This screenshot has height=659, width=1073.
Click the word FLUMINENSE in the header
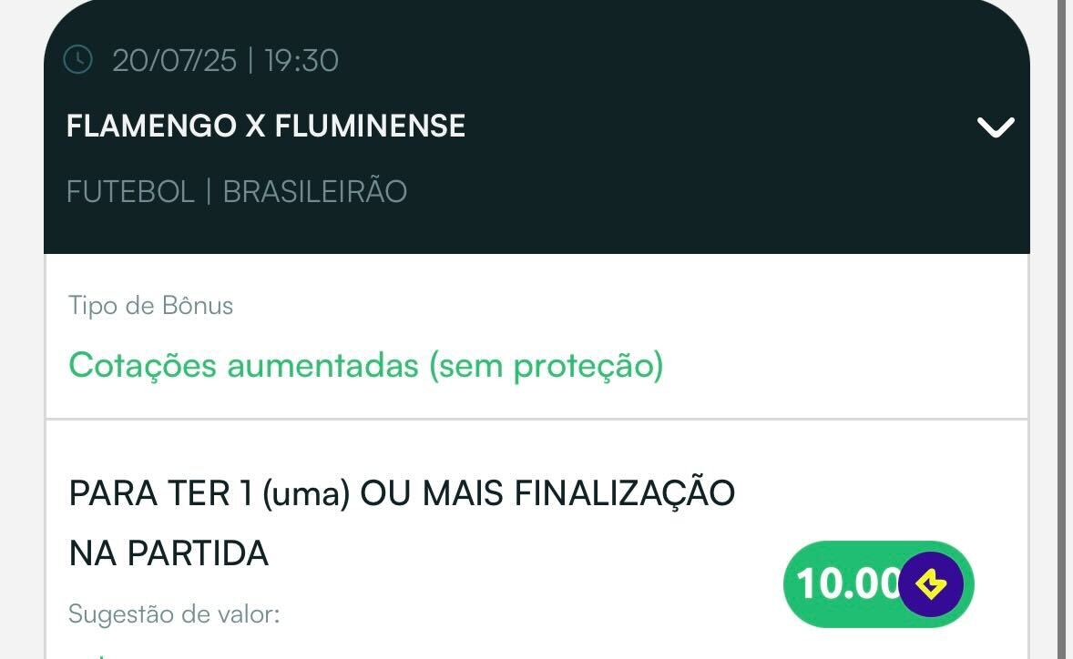point(370,126)
